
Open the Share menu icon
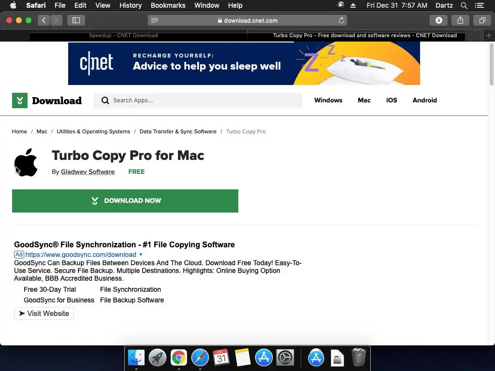[x=460, y=20]
